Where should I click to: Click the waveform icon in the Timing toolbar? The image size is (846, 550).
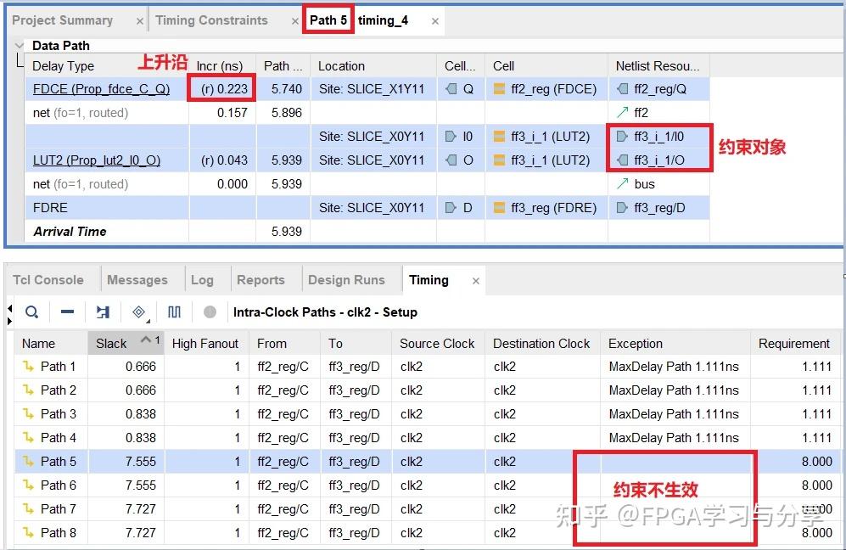(x=174, y=311)
